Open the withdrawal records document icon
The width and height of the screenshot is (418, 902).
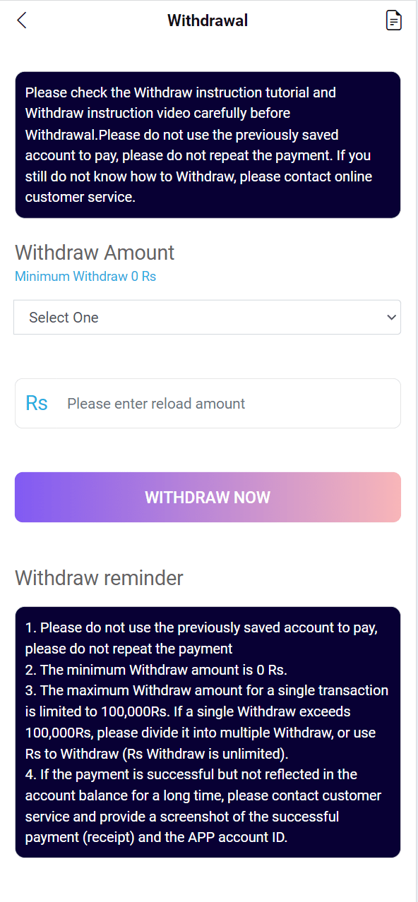pos(393,20)
